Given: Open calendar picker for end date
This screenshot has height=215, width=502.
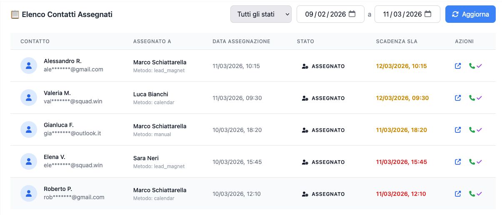Looking at the screenshot, I should click(428, 14).
